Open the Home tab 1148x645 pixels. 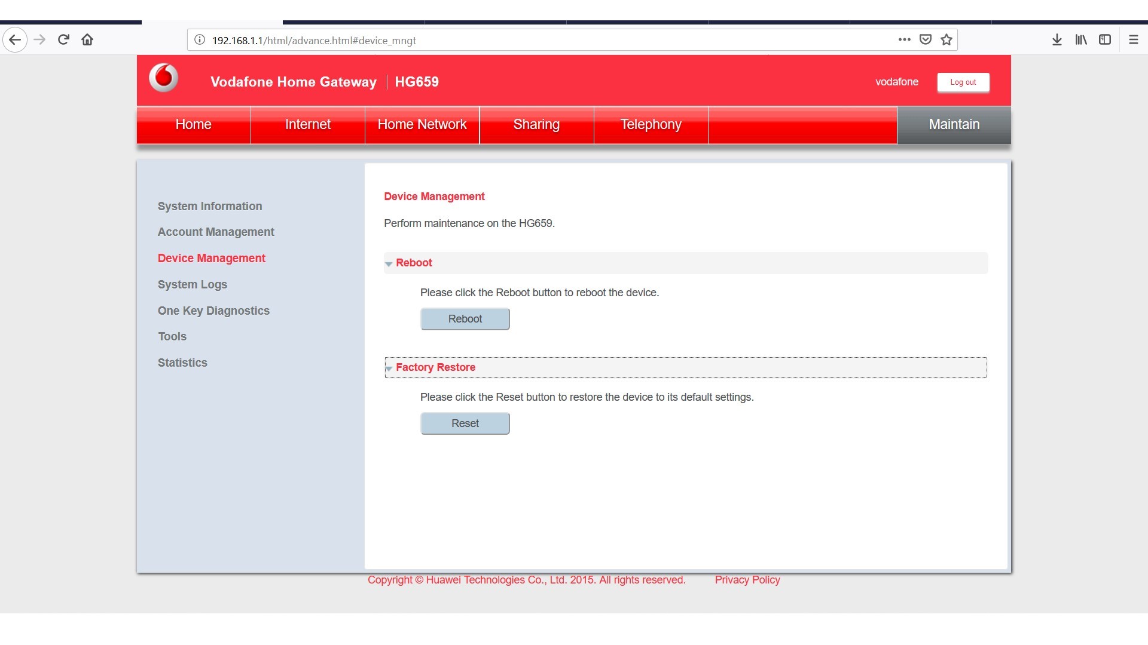(x=194, y=125)
